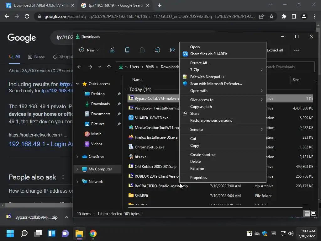Screen dimensions: 321x241
Task: Click the Rename icon in Explorer toolbar
Action: [157, 50]
